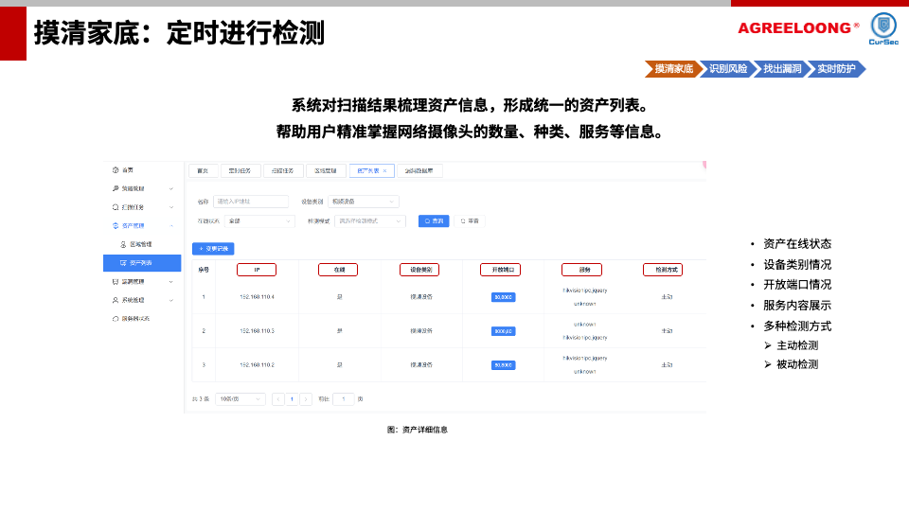The image size is (909, 511).
Task: Click page number 1 in pagination
Action: pyautogui.click(x=293, y=399)
